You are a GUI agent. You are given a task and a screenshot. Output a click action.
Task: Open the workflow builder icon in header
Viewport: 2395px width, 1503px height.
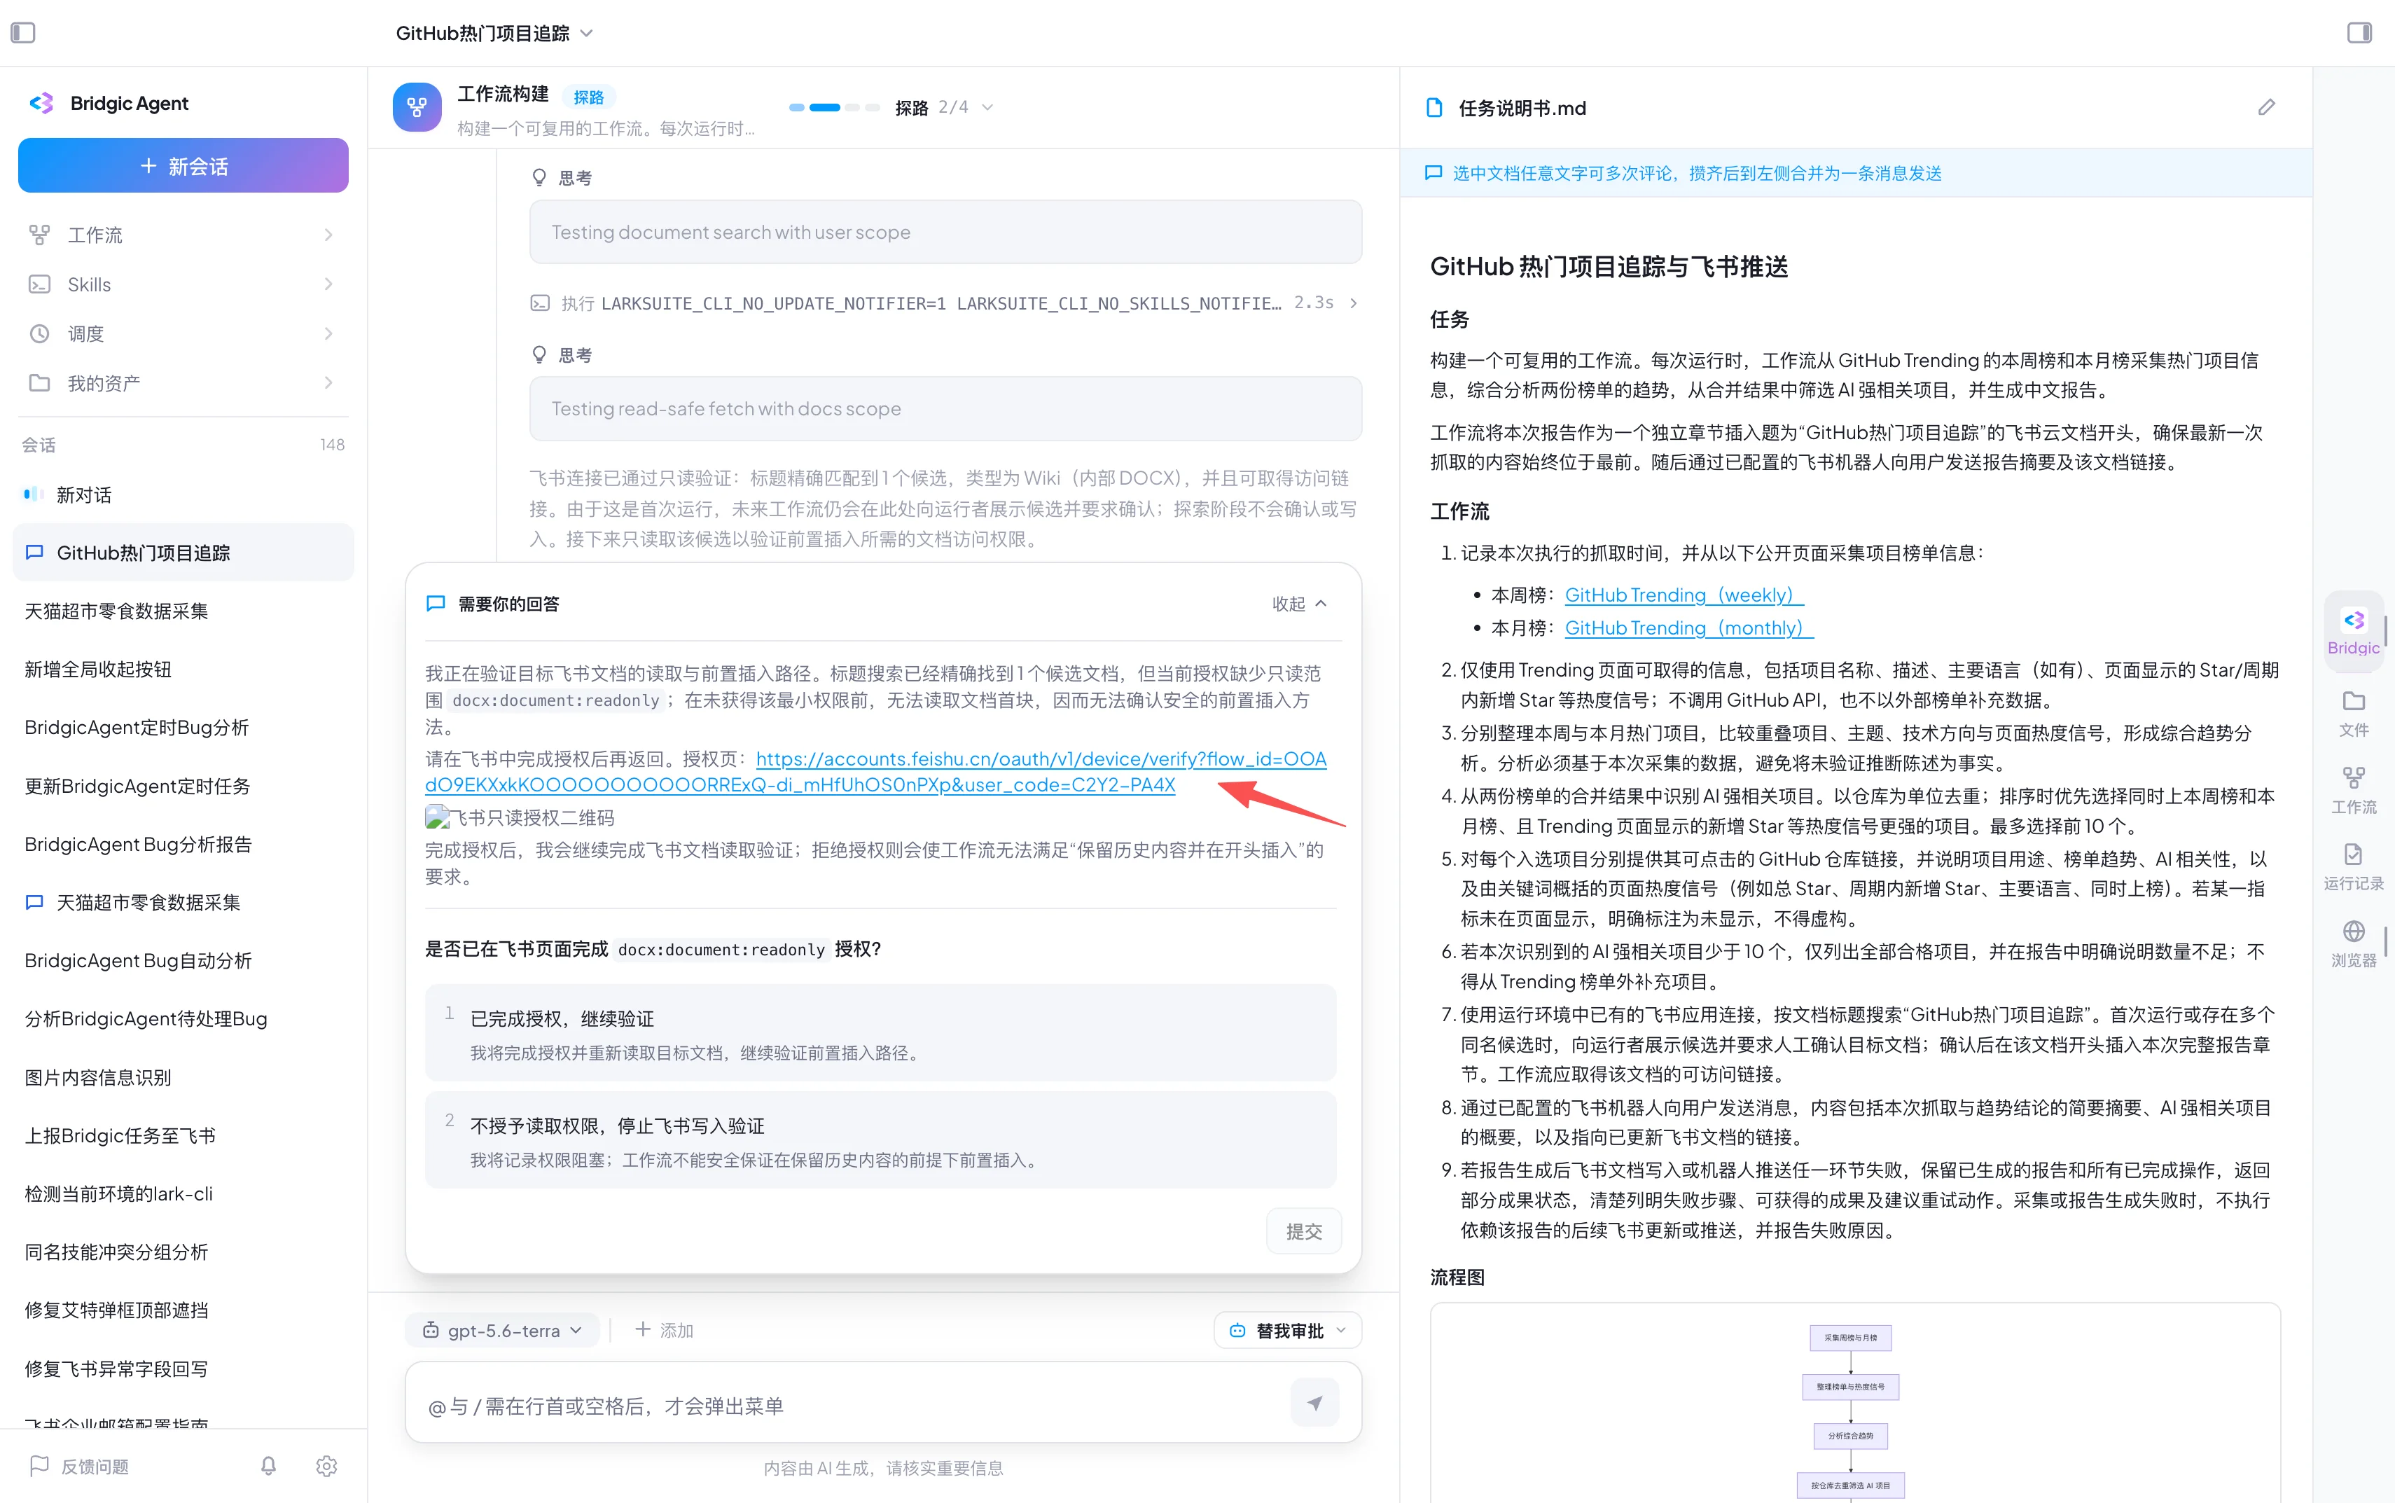(417, 107)
